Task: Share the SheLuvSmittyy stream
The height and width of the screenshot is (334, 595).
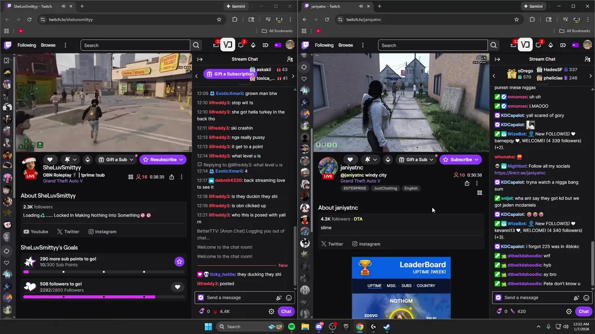Action: point(172,177)
